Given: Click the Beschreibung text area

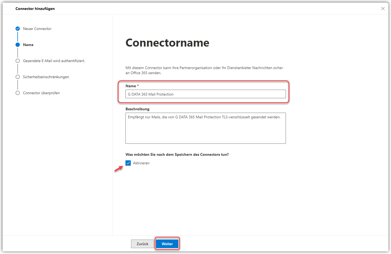Looking at the screenshot, I should click(206, 128).
